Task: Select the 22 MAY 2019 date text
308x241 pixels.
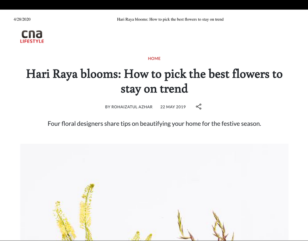Action: [173, 107]
